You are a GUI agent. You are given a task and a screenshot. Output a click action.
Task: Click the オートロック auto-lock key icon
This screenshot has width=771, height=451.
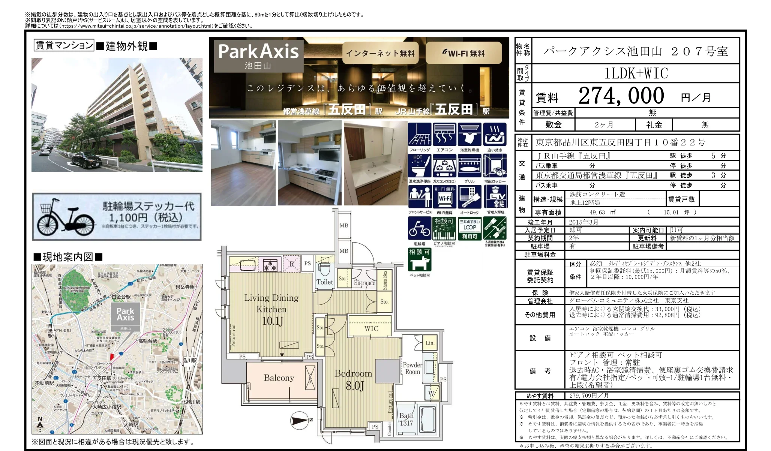469,197
